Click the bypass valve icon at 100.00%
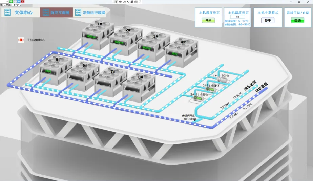 (195, 119)
